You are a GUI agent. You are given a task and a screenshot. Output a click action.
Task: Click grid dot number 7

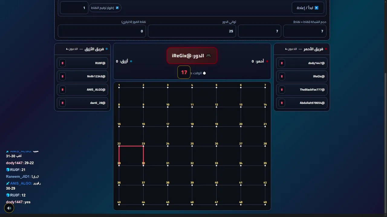[x=265, y=87]
